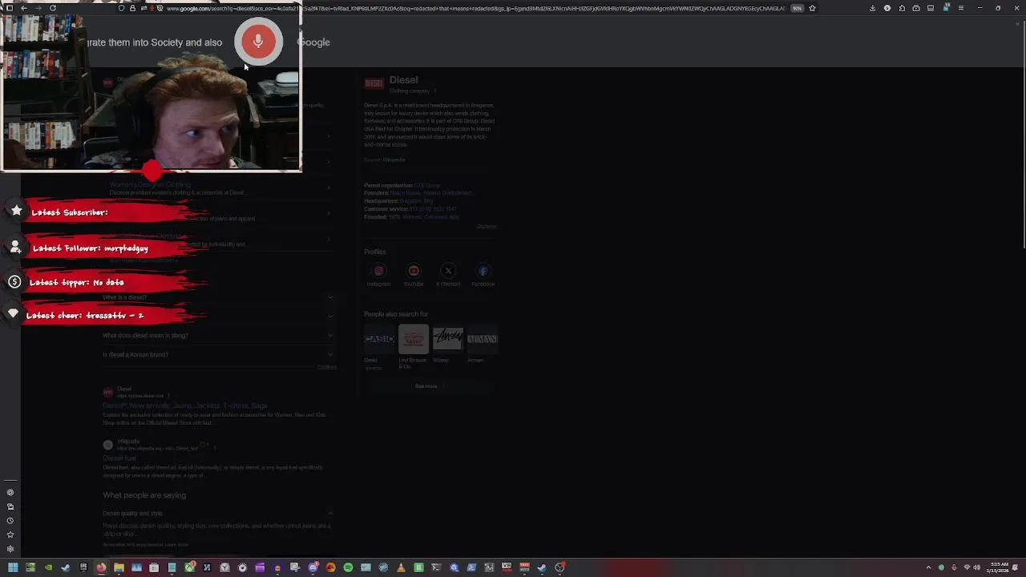This screenshot has width=1026, height=577.
Task: Open Windows Start button on taskbar
Action: click(x=13, y=567)
